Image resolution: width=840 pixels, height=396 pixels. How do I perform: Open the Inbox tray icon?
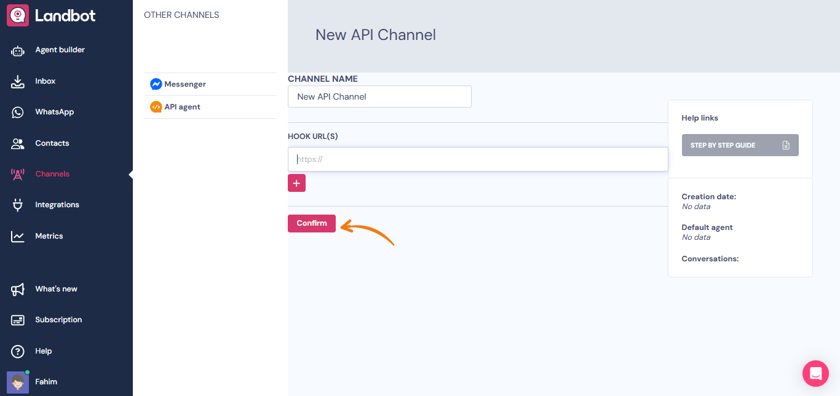coord(18,81)
